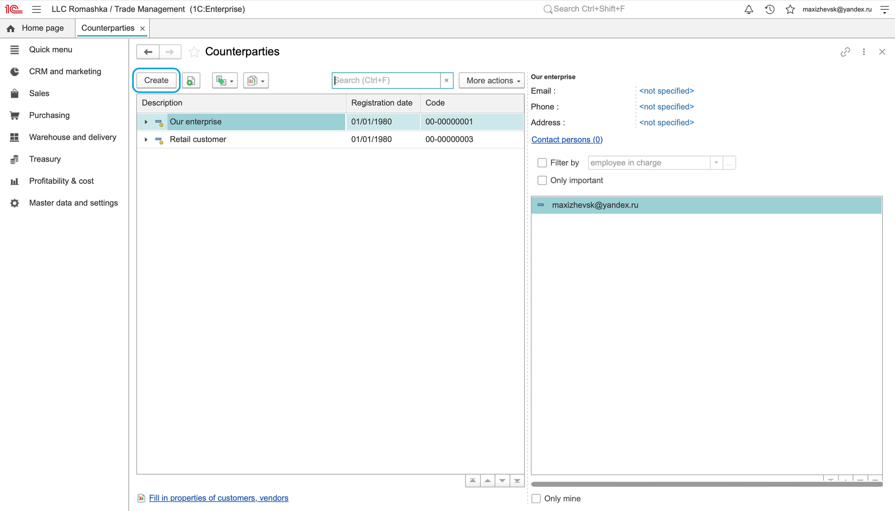Open Quick menu section
The image size is (895, 511).
(50, 49)
